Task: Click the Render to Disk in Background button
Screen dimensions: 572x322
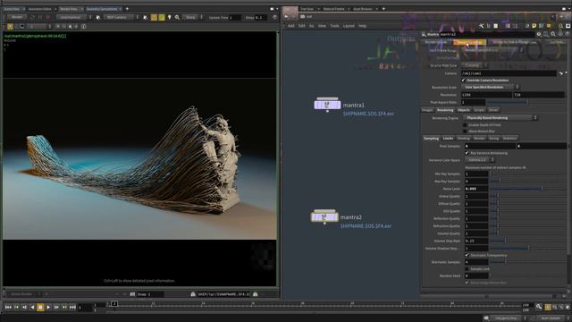Action: [515, 42]
